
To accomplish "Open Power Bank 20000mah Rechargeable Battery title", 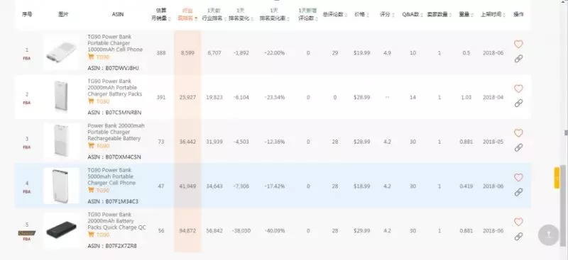I will pos(116,132).
